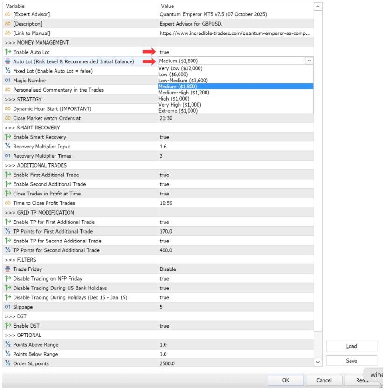Choose Very High ($1,000) risk option

click(236, 104)
